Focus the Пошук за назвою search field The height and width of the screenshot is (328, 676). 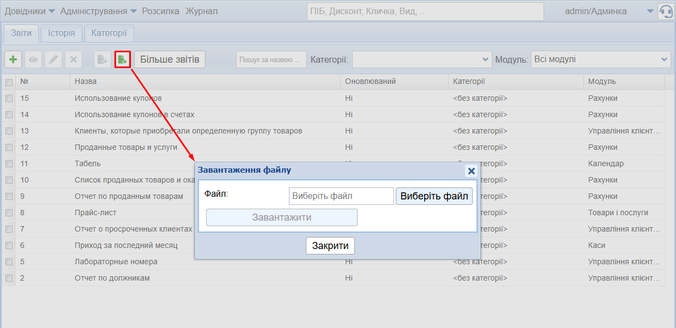click(271, 59)
